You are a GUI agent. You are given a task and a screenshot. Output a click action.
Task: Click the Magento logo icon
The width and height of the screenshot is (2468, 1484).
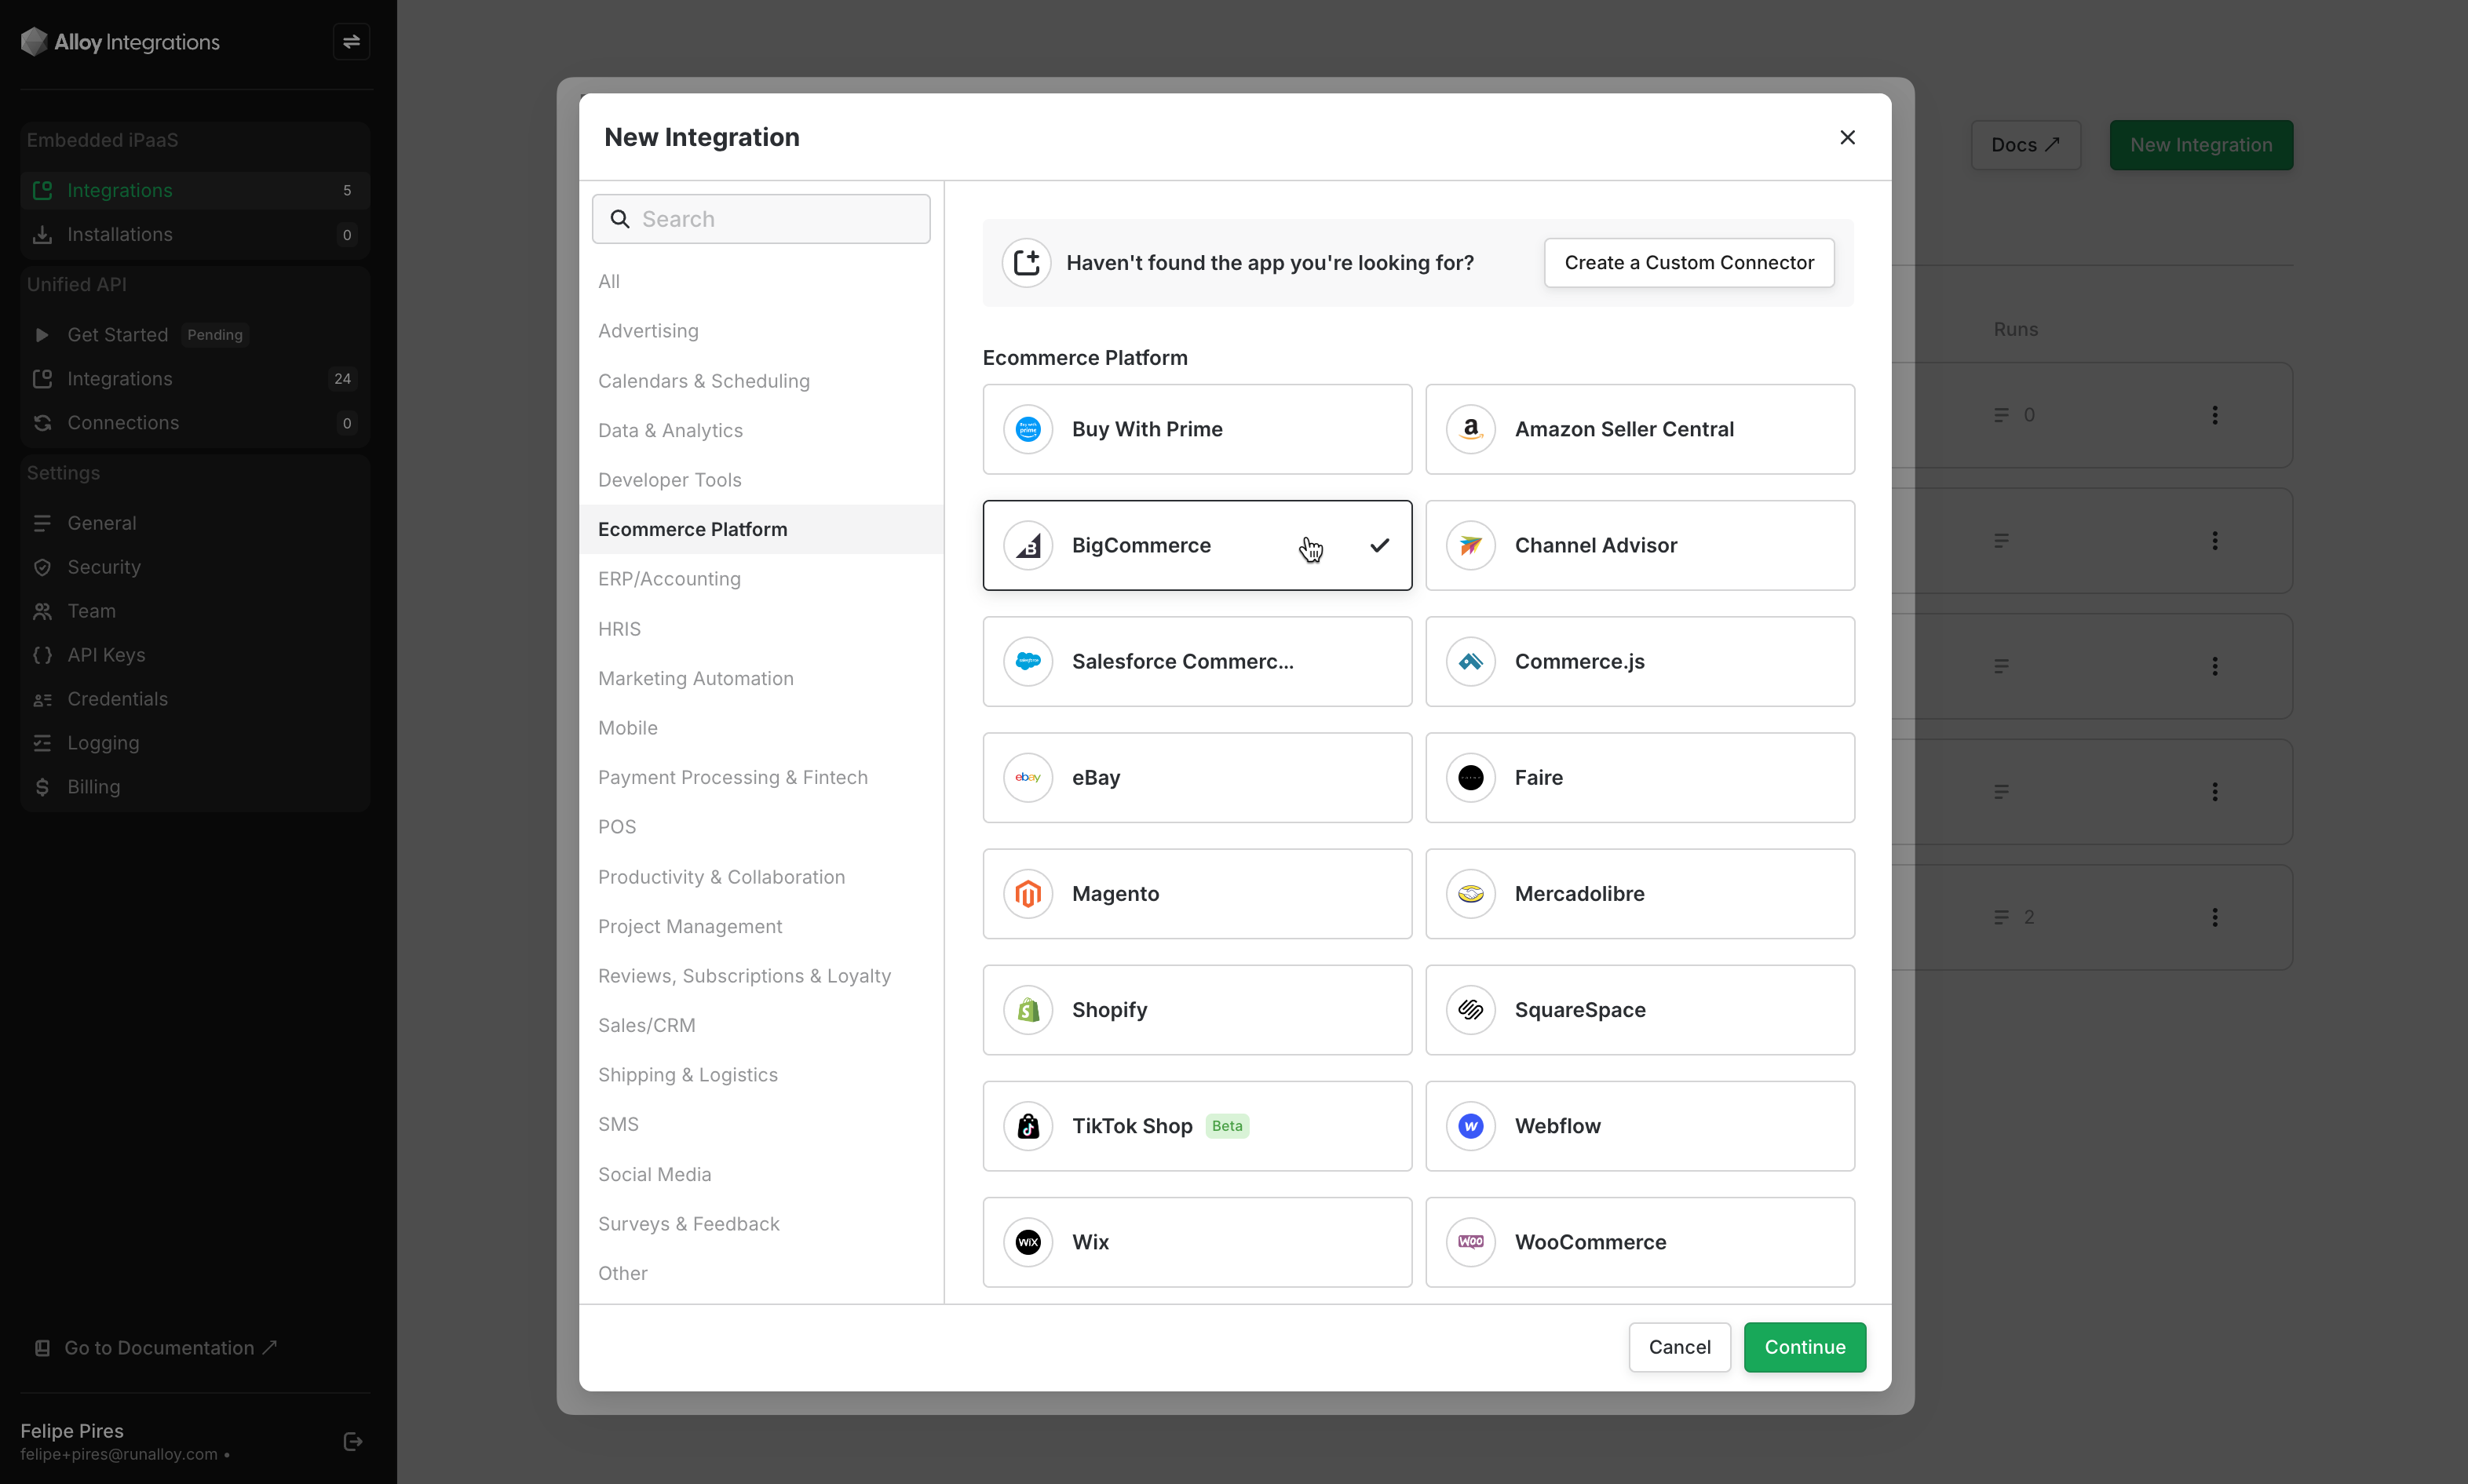click(x=1028, y=894)
